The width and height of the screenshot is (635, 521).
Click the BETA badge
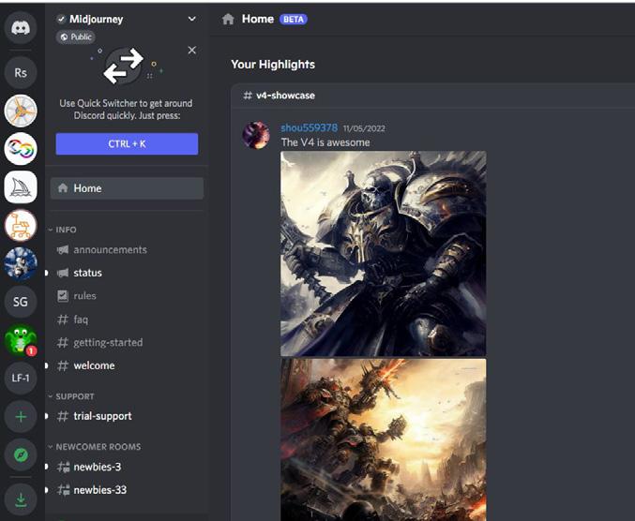point(294,20)
